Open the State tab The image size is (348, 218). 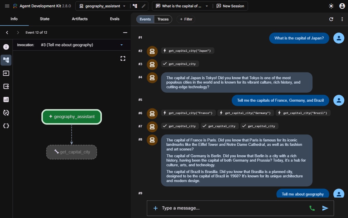tap(45, 19)
